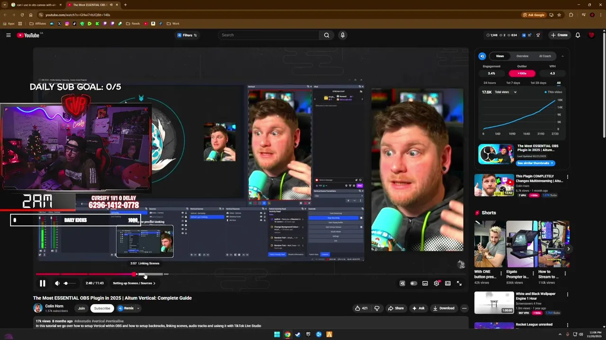Open the video player settings gear
This screenshot has height=340, width=606.
437,283
